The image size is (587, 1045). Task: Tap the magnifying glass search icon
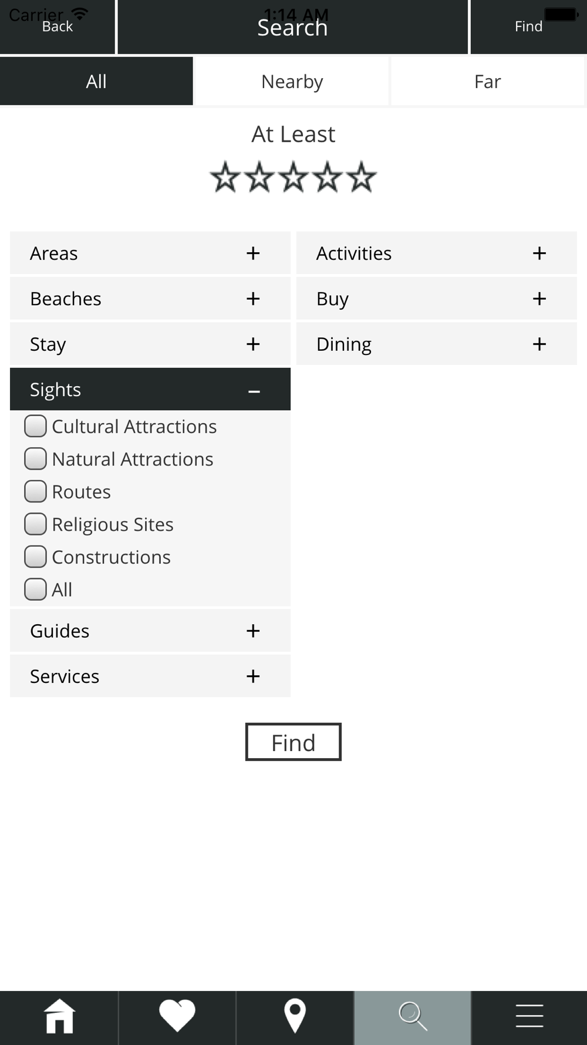[x=413, y=1016]
